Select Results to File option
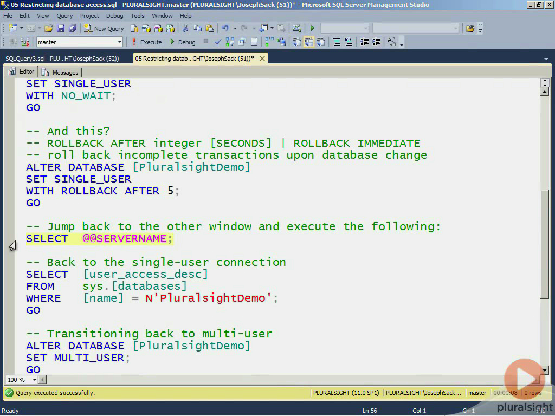Image resolution: width=555 pixels, height=416 pixels. point(321,42)
